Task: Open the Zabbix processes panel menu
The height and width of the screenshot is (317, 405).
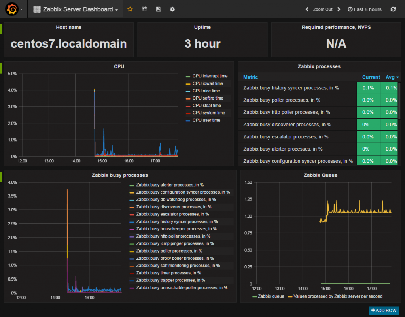Action: click(x=320, y=66)
